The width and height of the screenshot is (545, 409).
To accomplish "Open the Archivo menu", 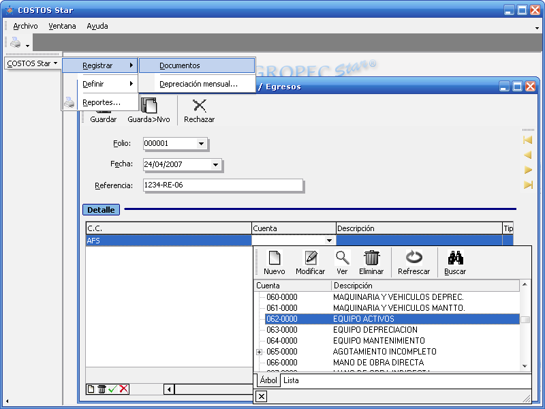I will click(25, 26).
